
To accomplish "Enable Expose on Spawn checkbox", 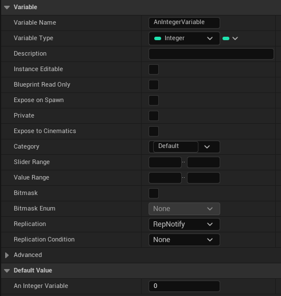I will (154, 100).
